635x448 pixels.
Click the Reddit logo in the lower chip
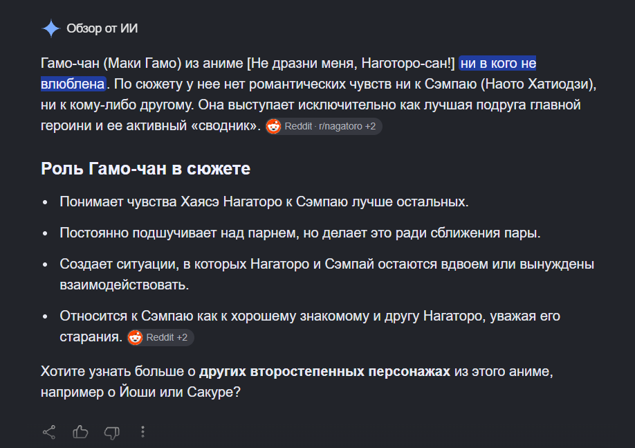click(x=136, y=337)
